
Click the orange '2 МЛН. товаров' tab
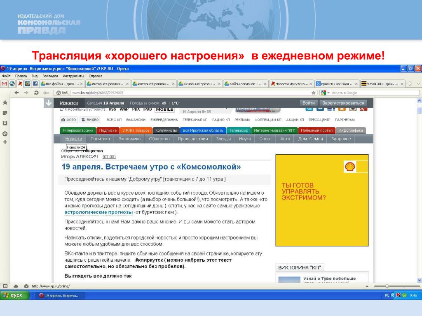click(136, 130)
